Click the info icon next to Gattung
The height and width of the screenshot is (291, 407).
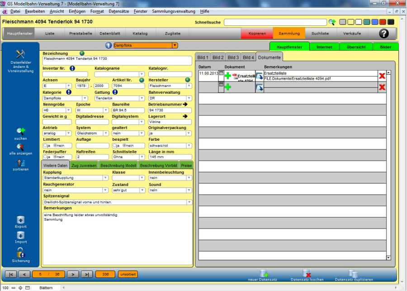pos(115,92)
